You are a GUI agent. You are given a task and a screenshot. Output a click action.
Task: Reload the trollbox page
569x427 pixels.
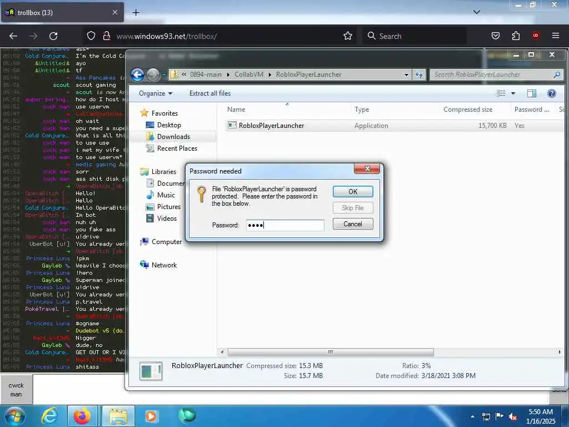pyautogui.click(x=53, y=36)
